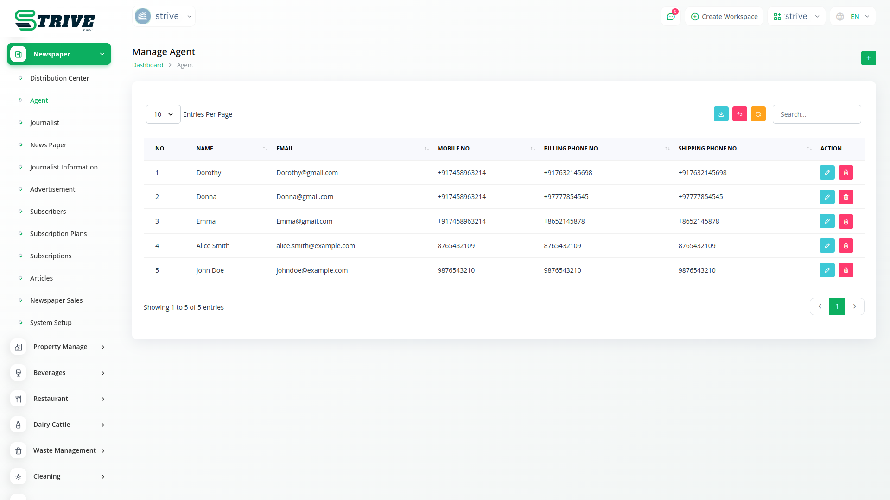Click the blue download export icon
The height and width of the screenshot is (500, 890).
tap(721, 114)
